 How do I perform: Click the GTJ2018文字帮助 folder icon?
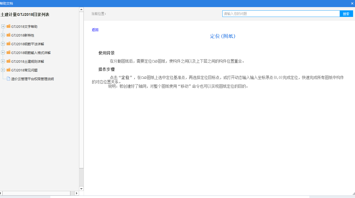tap(8, 26)
